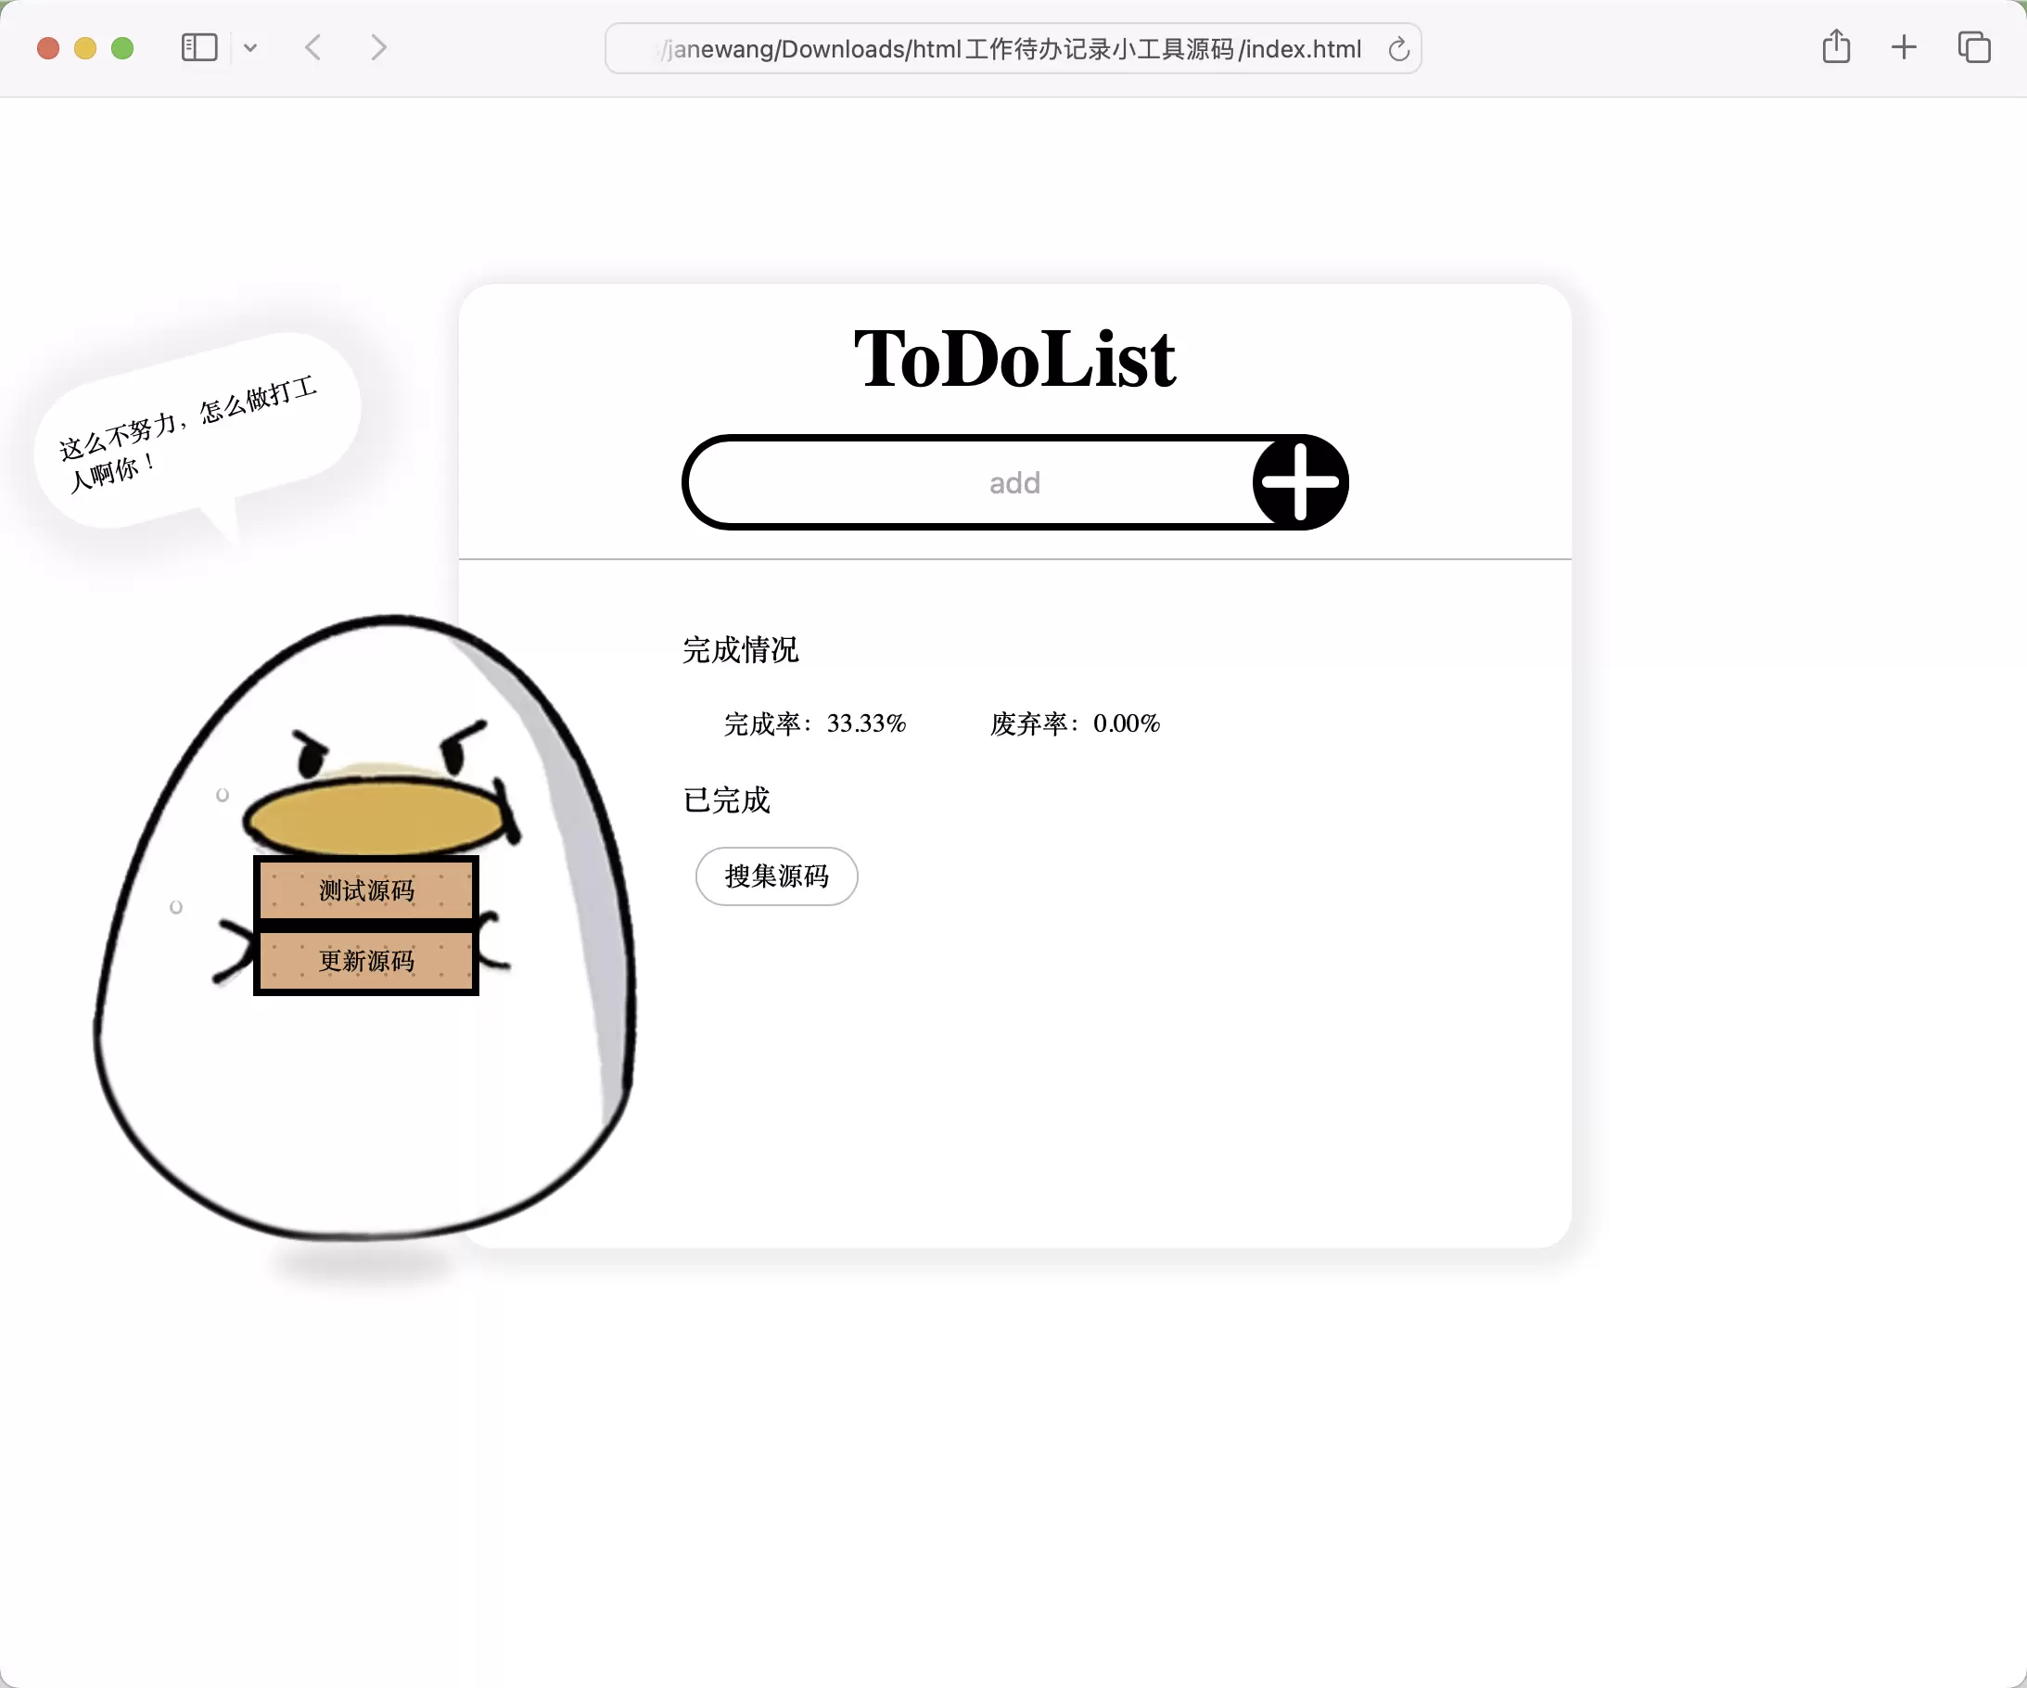
Task: Click the 搜集源码 completed task button
Action: (x=776, y=875)
